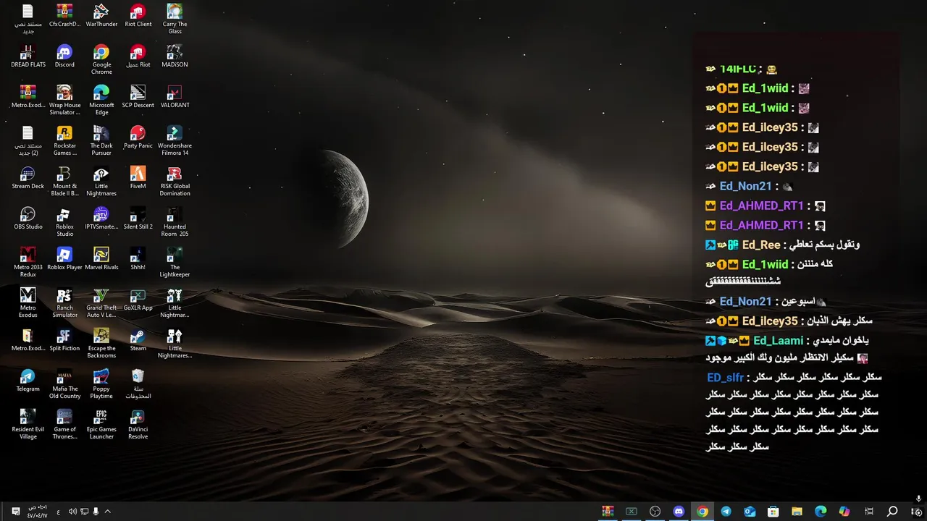Viewport: 927px width, 521px height.
Task: Select the Rockstar Games launcher icon
Action: [x=64, y=141]
